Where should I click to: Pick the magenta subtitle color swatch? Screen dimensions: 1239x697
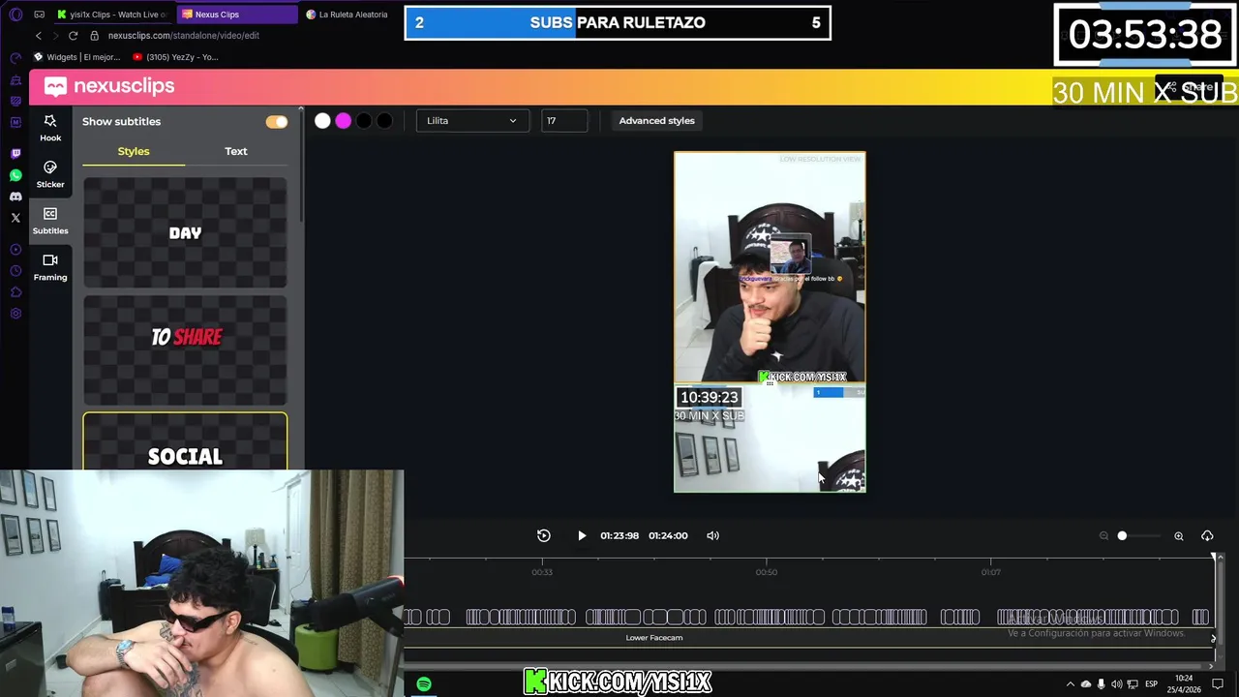point(344,121)
